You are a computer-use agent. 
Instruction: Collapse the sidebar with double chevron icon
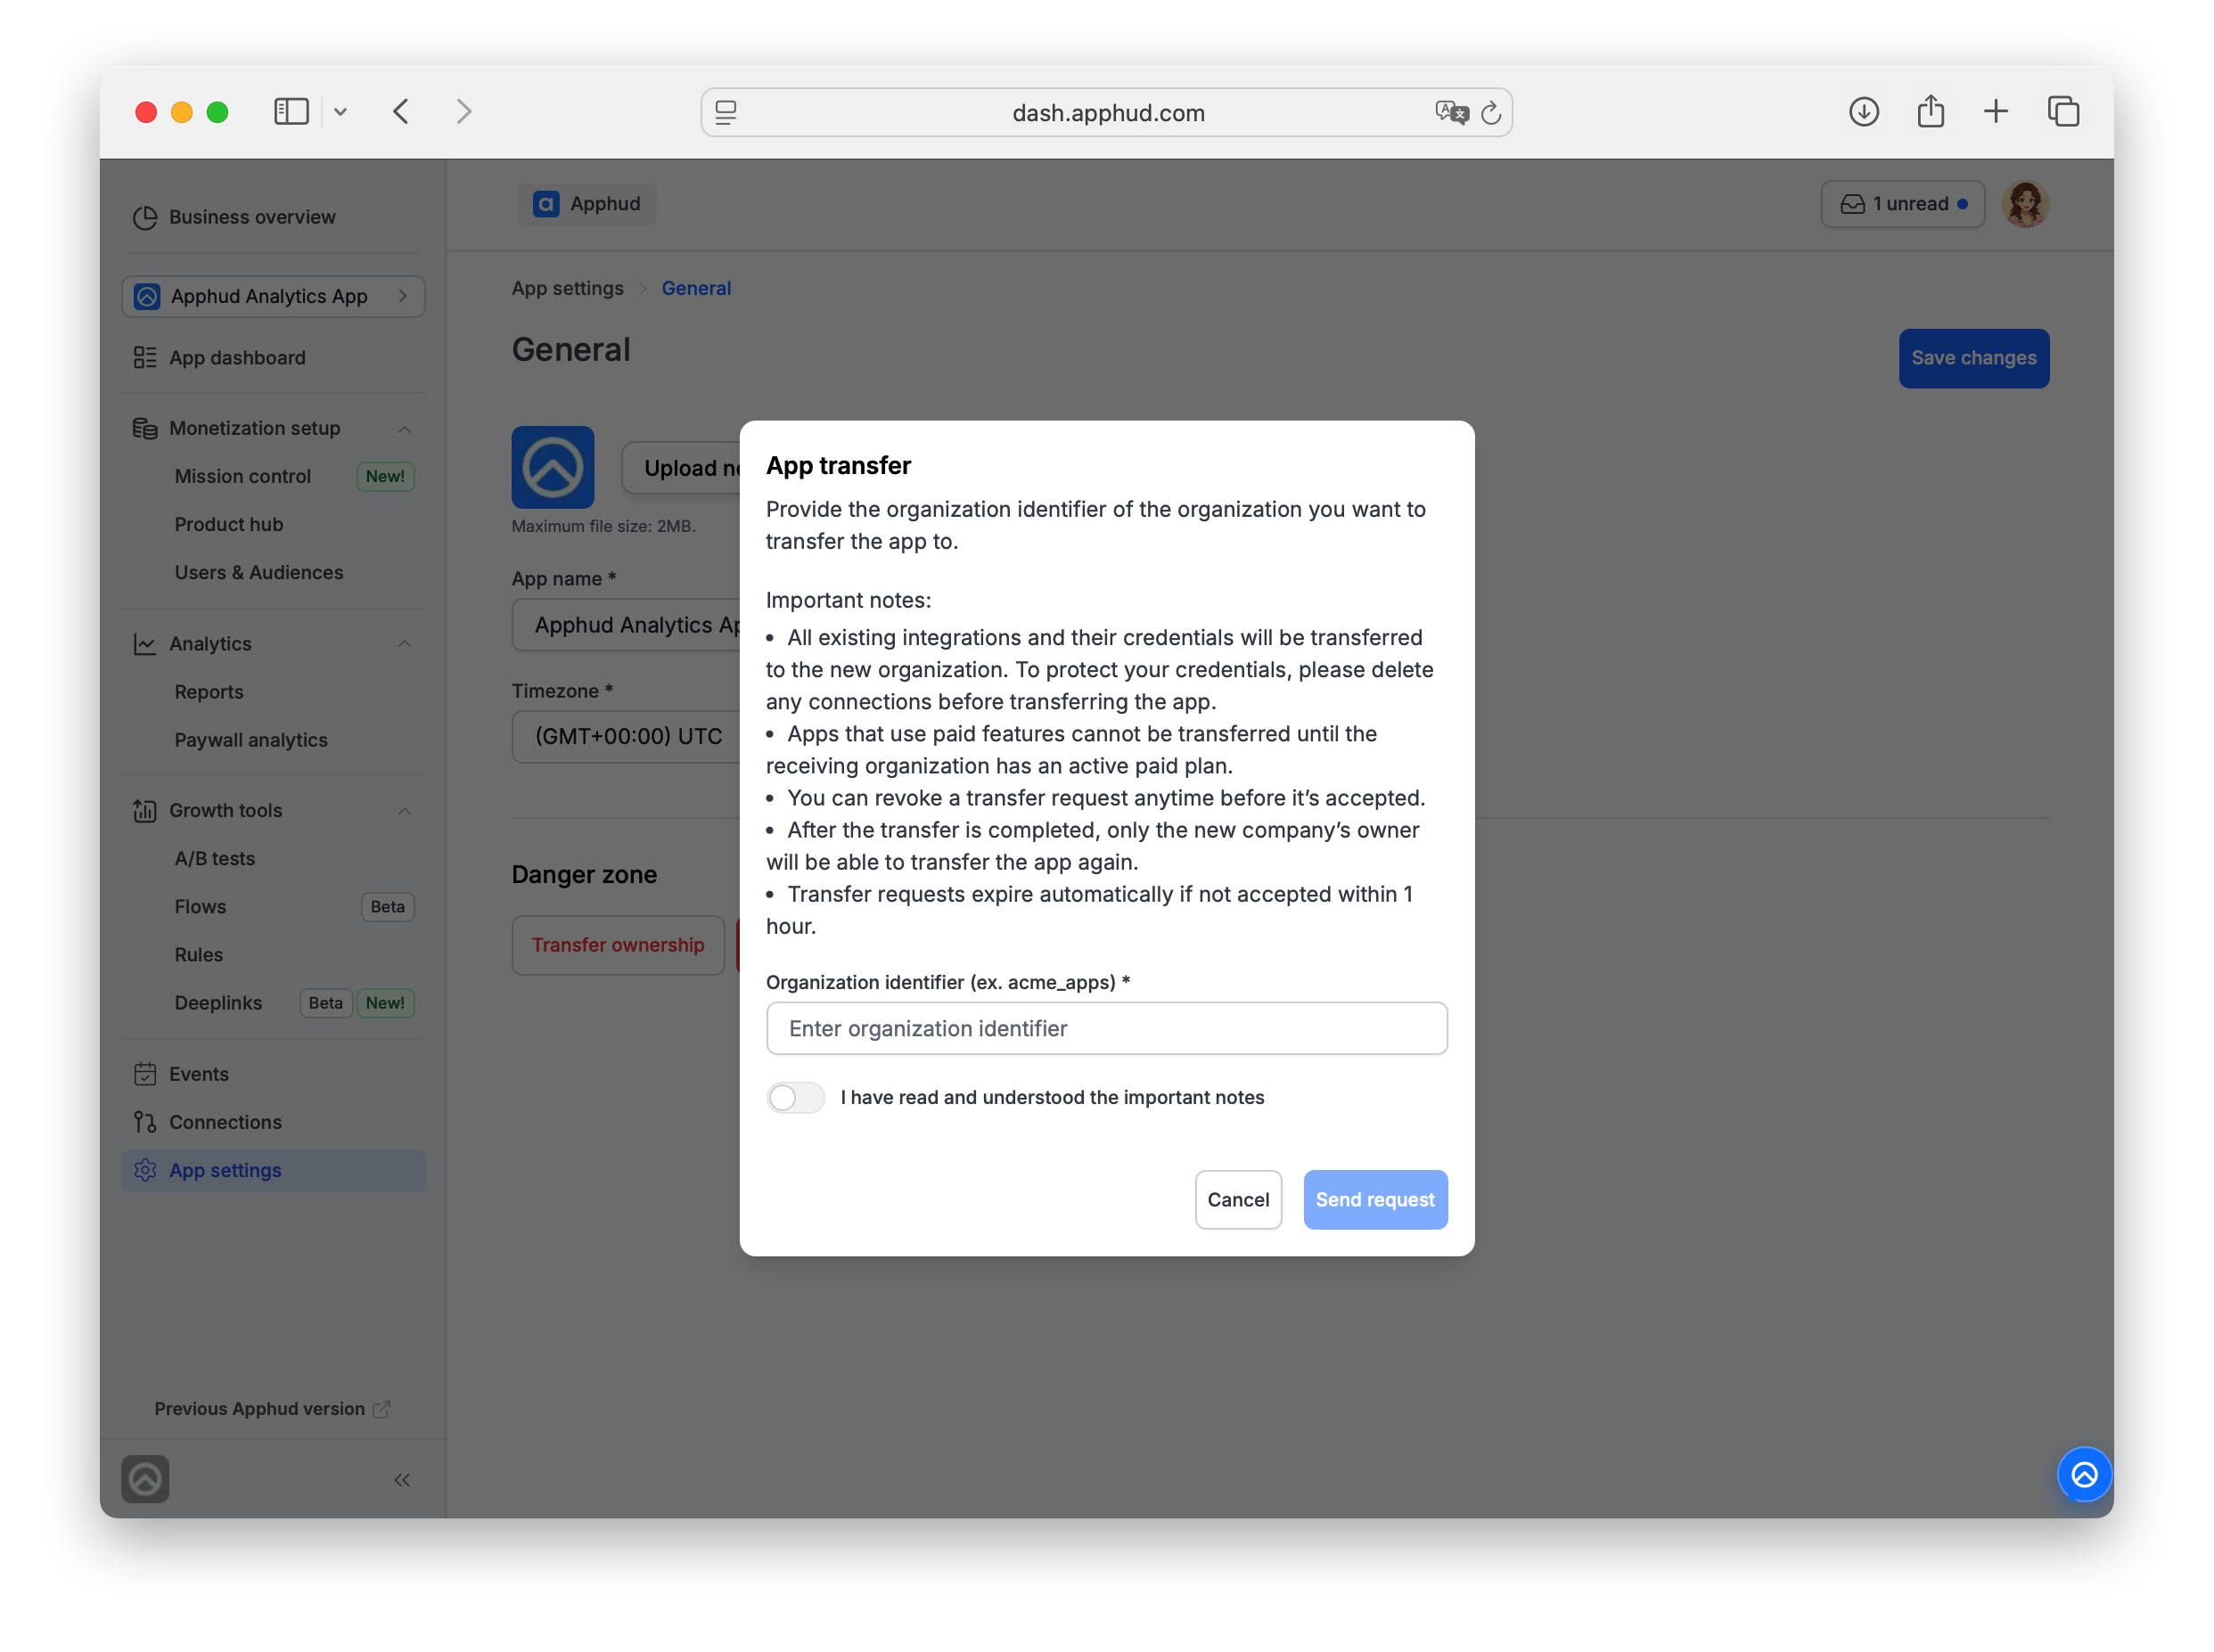point(402,1479)
